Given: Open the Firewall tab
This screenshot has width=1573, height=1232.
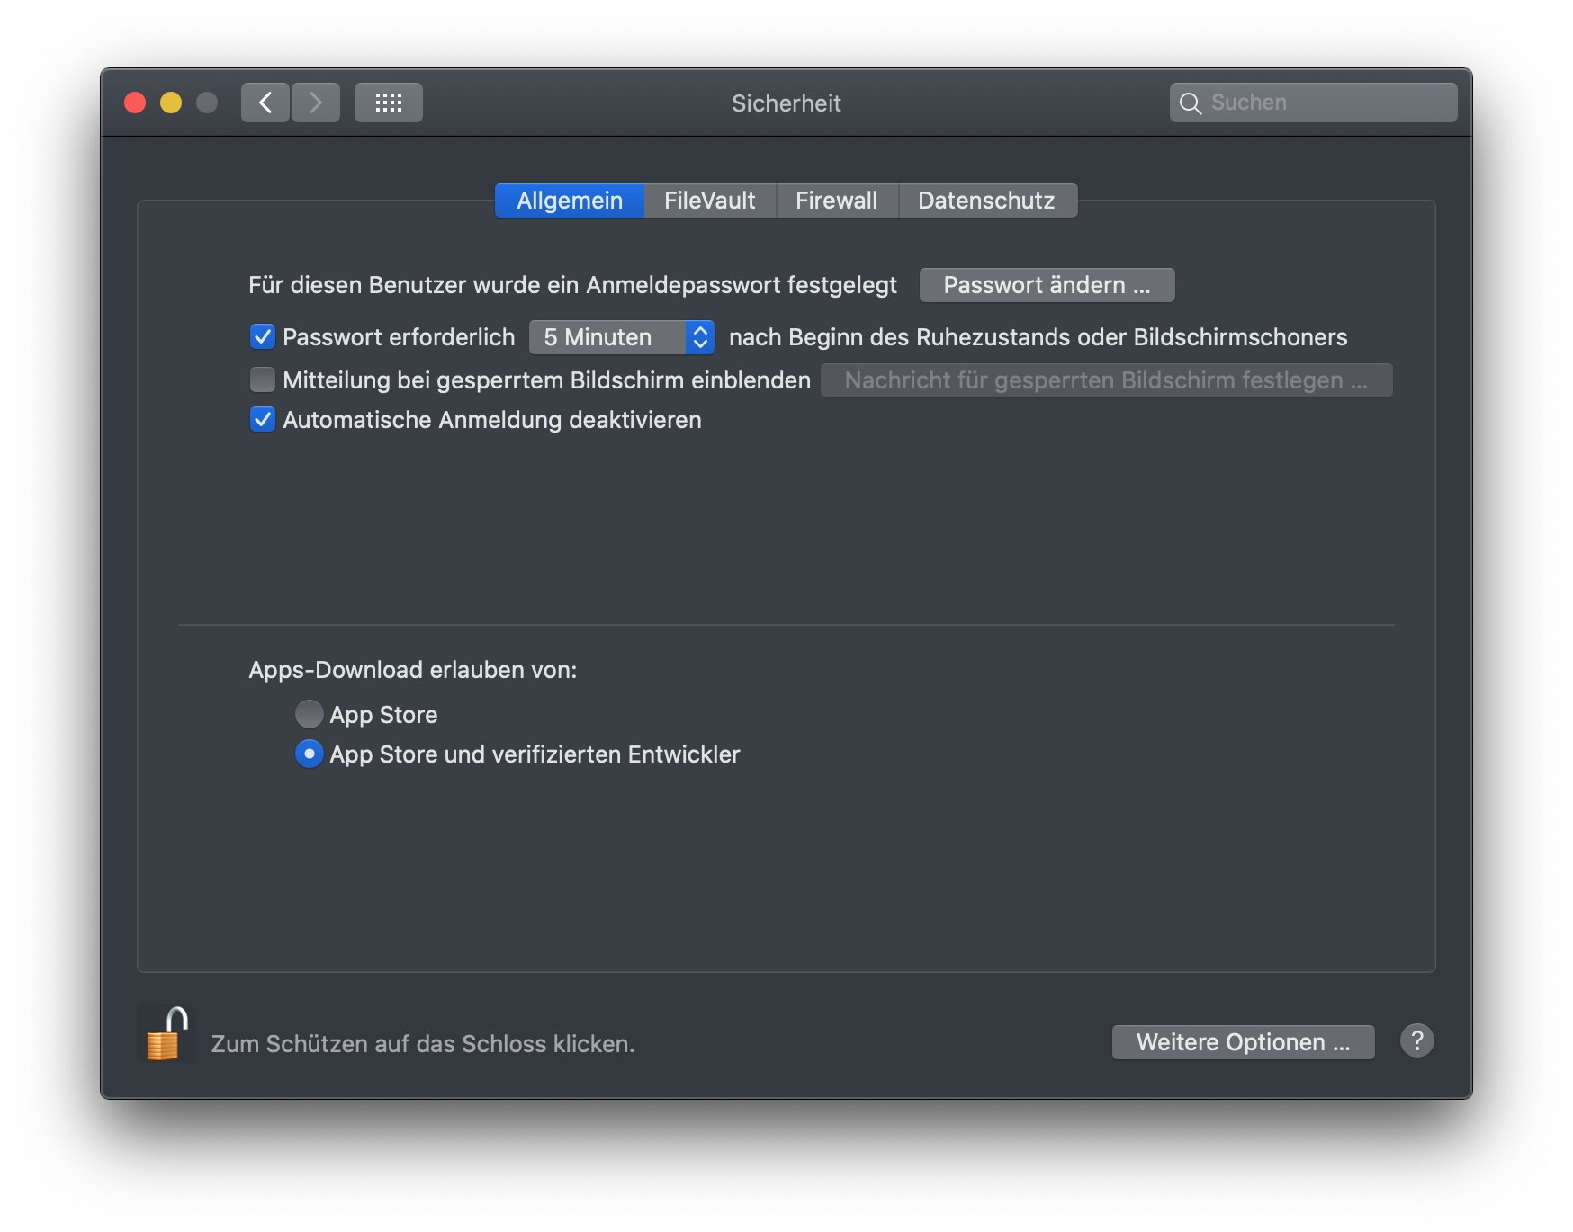Looking at the screenshot, I should (836, 201).
